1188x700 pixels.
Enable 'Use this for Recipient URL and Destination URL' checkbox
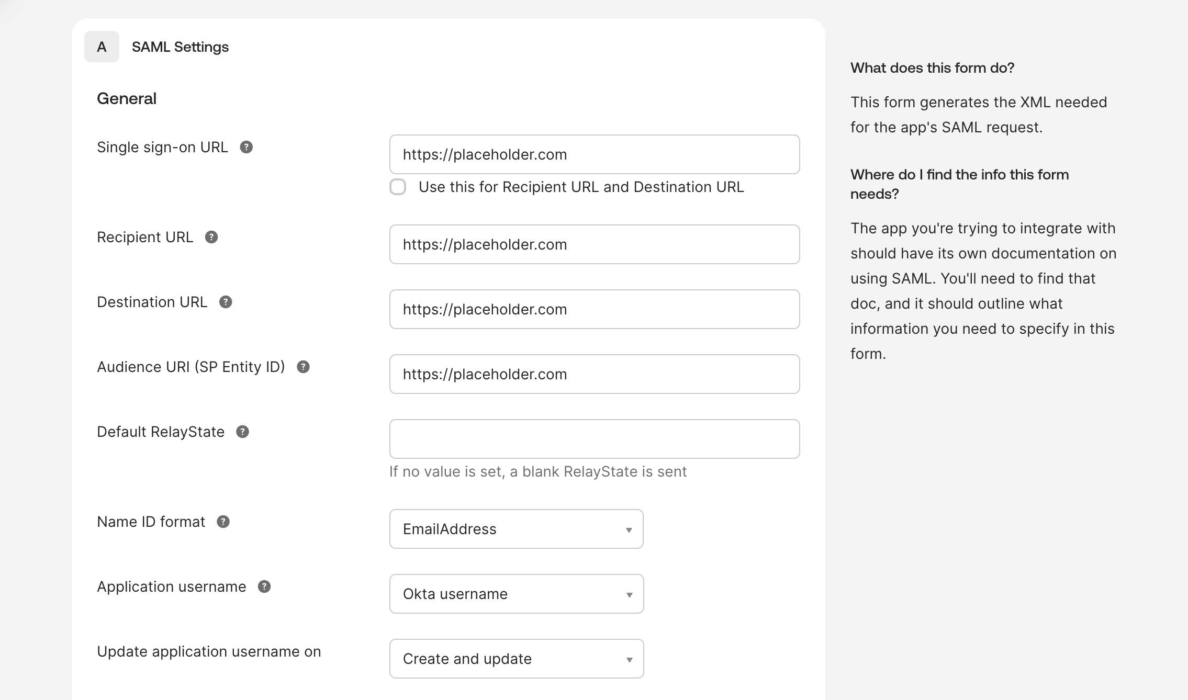coord(398,187)
